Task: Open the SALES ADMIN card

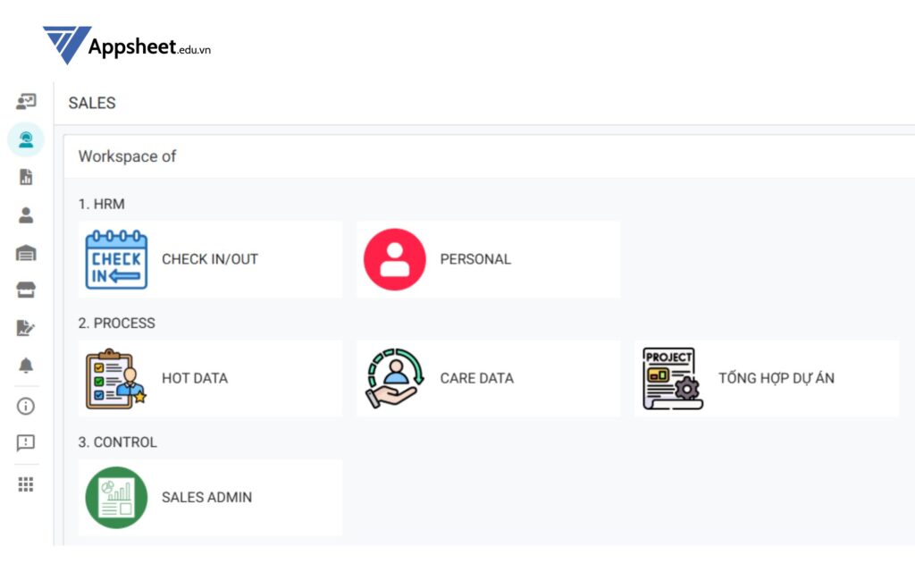Action: pos(210,497)
